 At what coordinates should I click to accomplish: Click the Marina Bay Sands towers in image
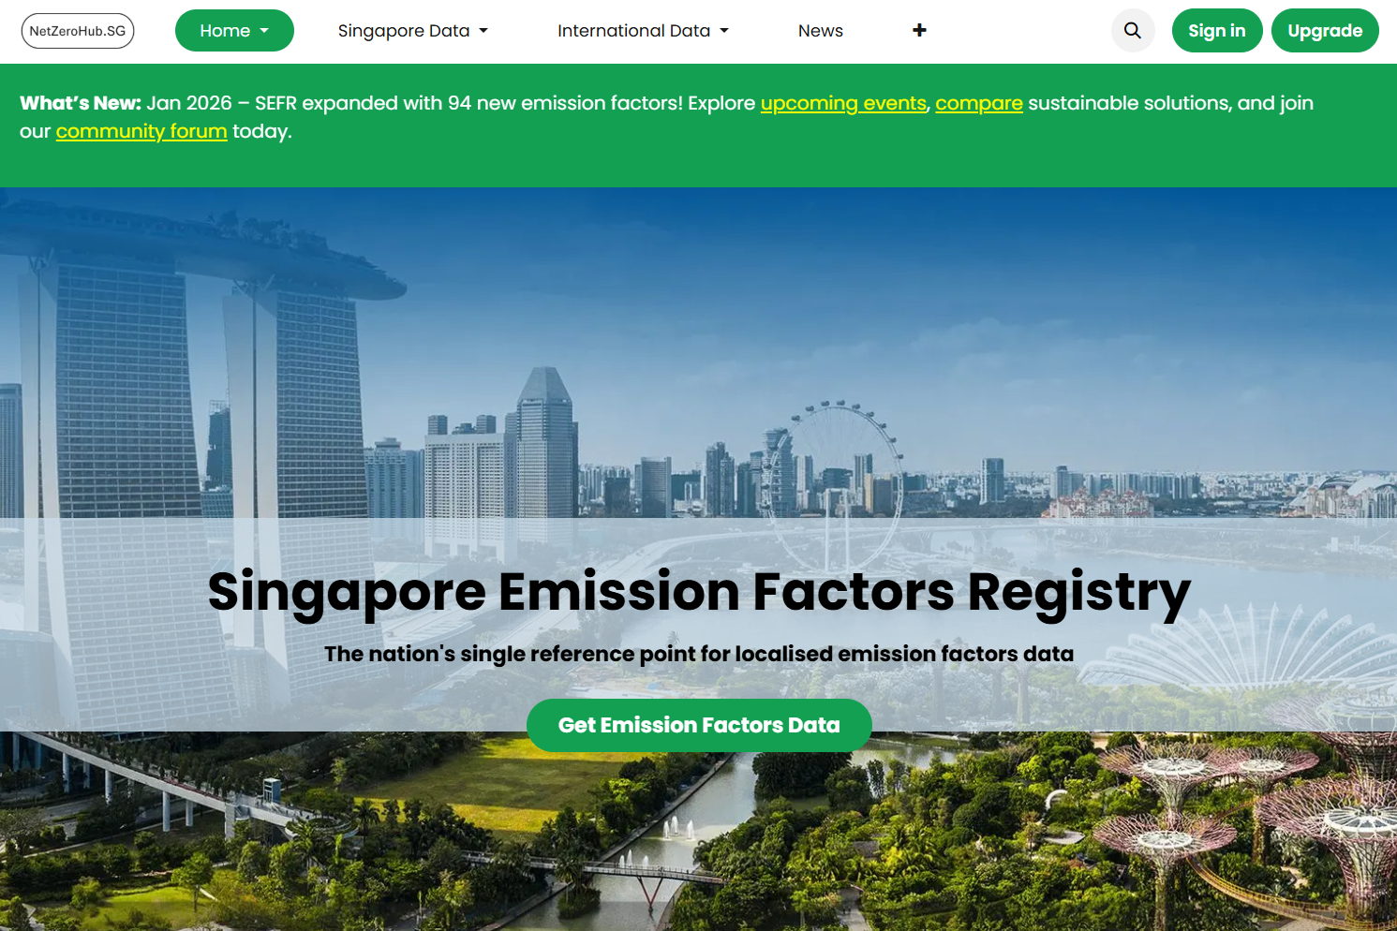pyautogui.click(x=187, y=375)
